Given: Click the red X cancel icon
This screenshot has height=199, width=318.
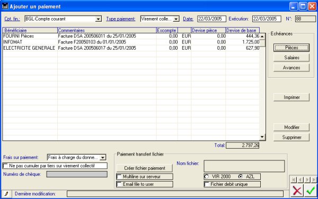Looking at the screenshot, I should (297, 191).
